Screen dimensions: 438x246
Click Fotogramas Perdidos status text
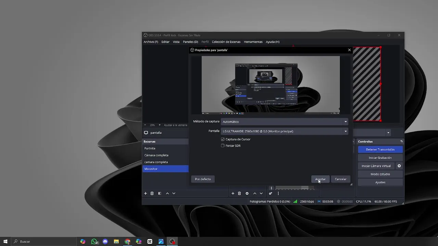270,202
